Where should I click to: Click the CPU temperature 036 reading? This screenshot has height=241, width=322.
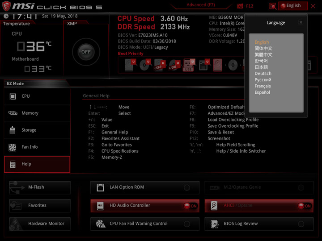tap(34, 46)
